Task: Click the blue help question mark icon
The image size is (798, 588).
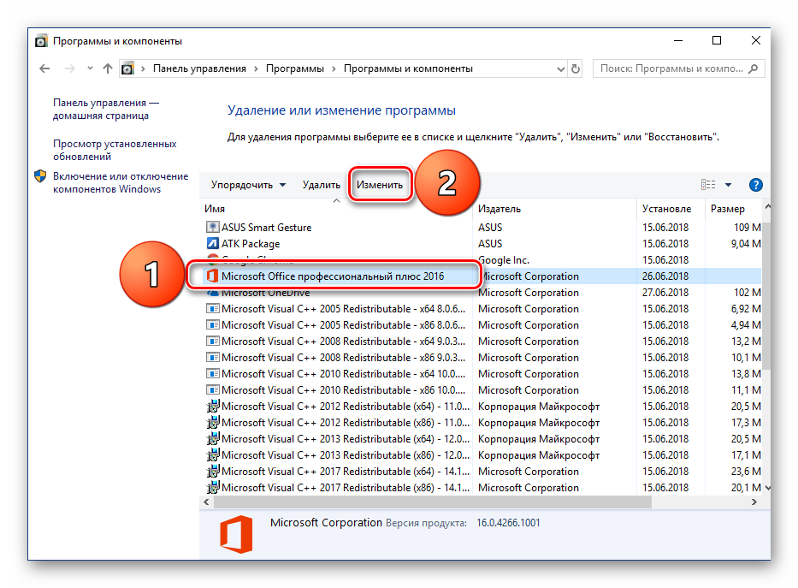Action: pos(755,185)
